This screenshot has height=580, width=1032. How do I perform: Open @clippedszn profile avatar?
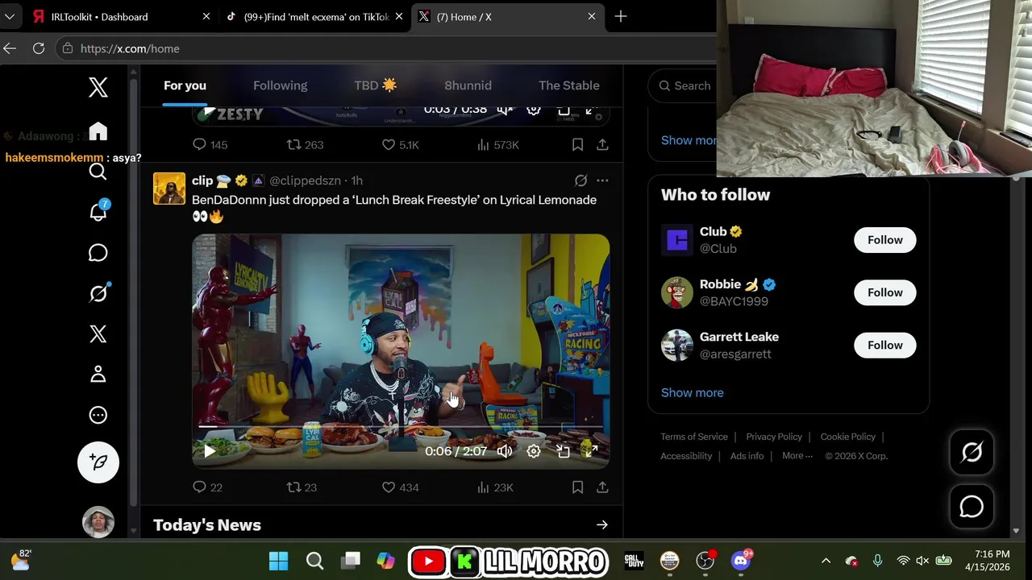tap(169, 188)
